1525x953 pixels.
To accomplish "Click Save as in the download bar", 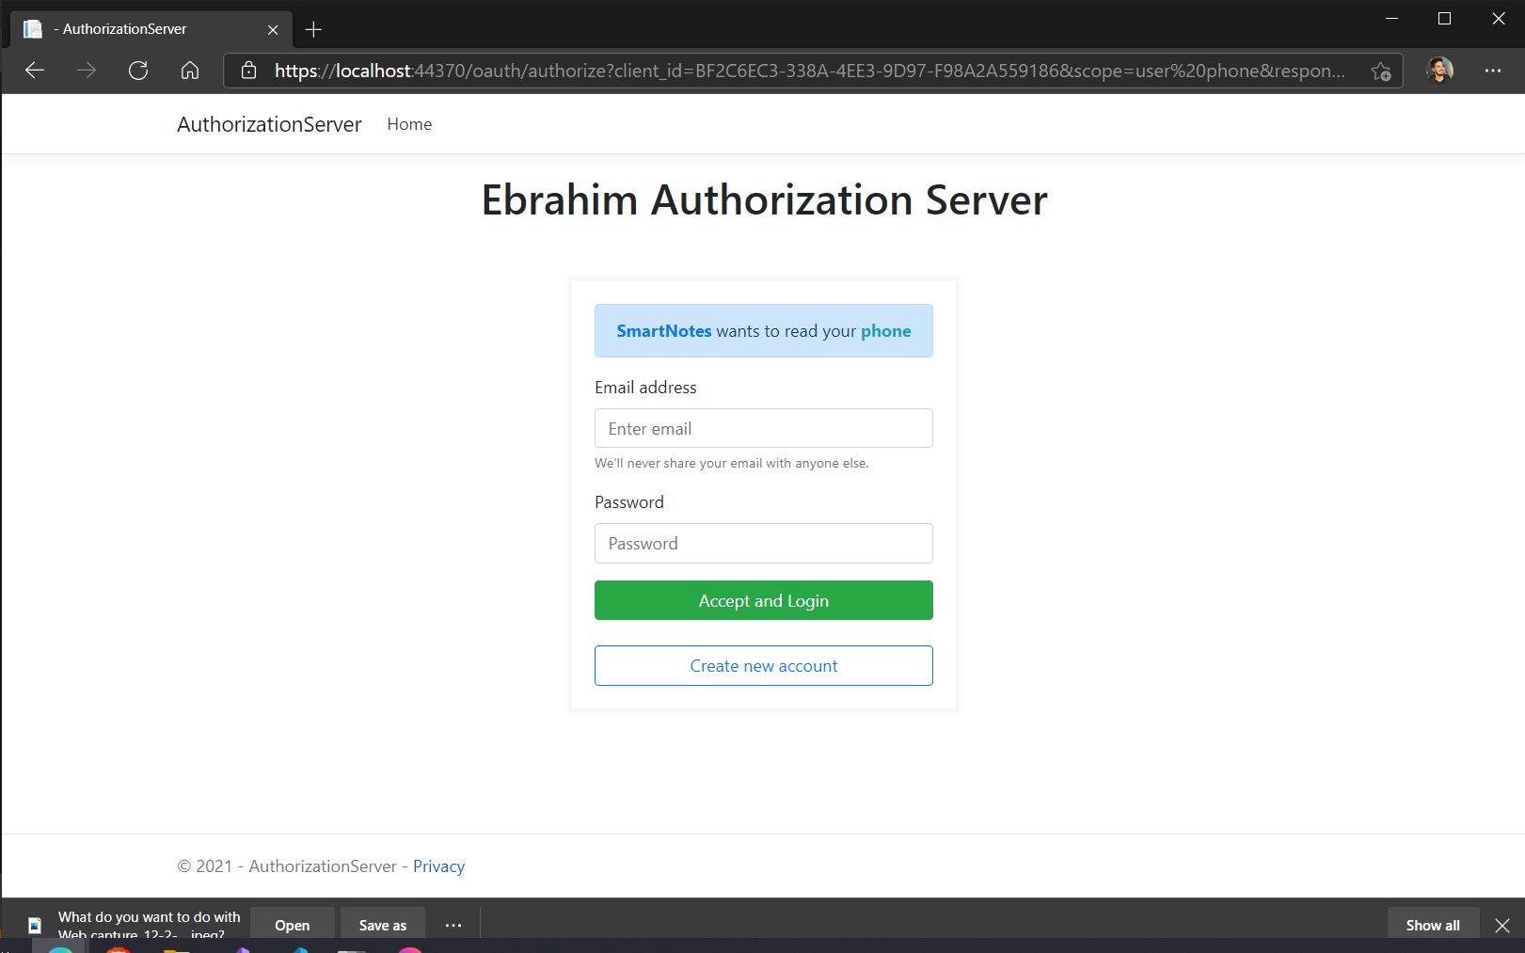I will pos(383,925).
